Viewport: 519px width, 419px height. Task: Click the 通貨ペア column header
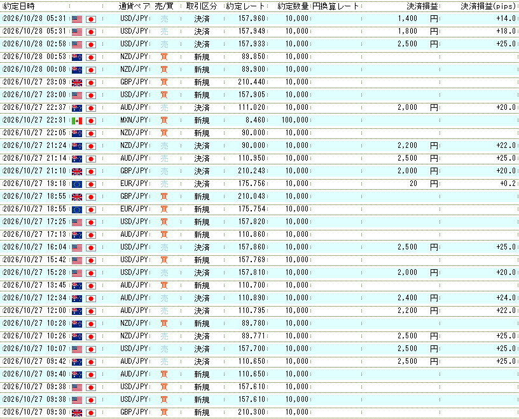point(134,6)
